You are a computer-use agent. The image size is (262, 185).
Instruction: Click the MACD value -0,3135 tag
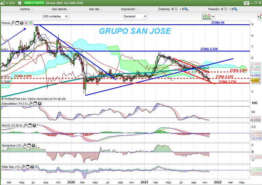click(256, 138)
